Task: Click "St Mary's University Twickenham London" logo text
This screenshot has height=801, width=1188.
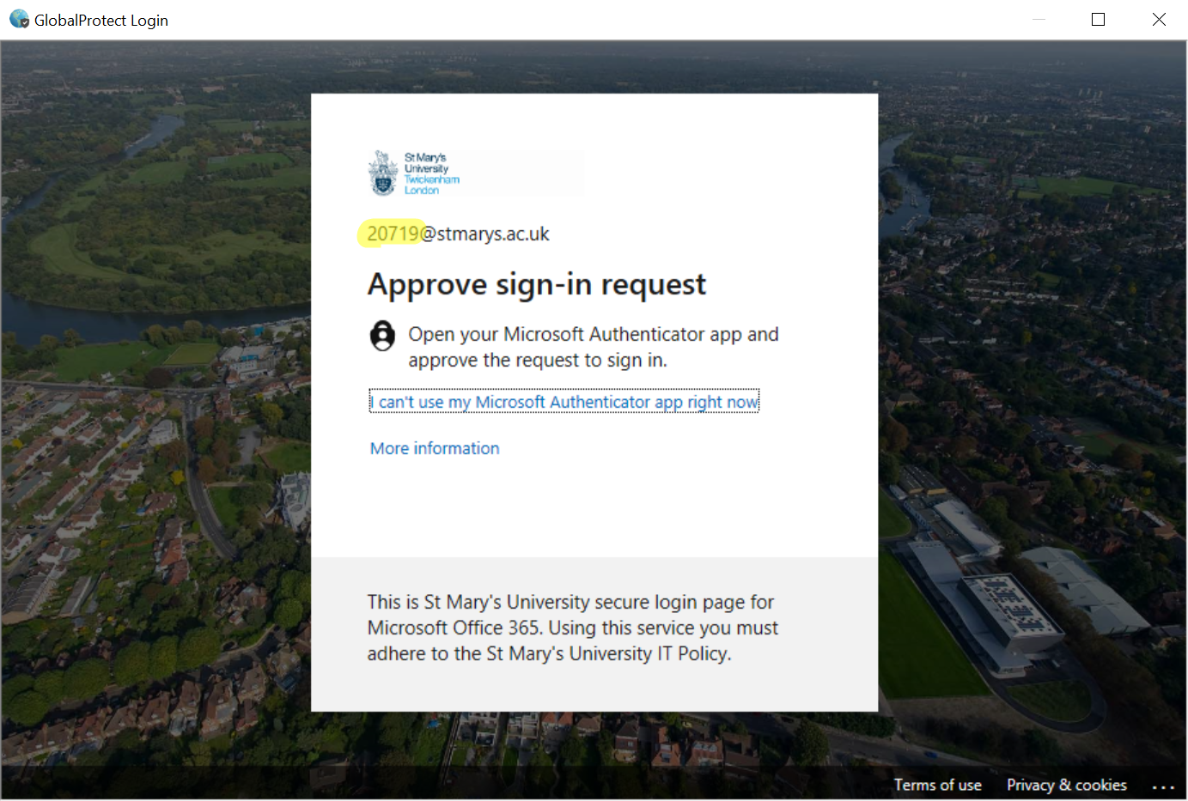Action: pos(432,173)
